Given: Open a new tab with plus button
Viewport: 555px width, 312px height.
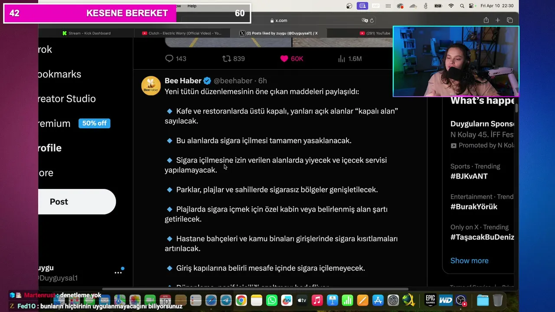Looking at the screenshot, I should pos(498,20).
